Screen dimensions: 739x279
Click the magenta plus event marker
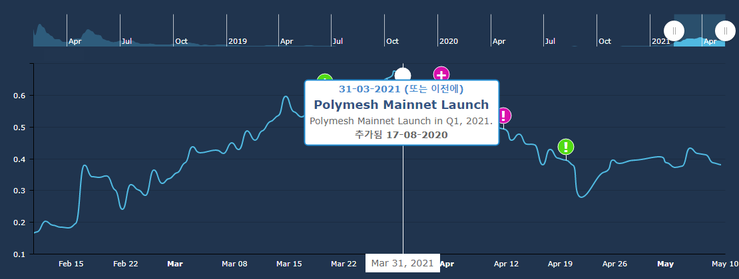pyautogui.click(x=441, y=74)
